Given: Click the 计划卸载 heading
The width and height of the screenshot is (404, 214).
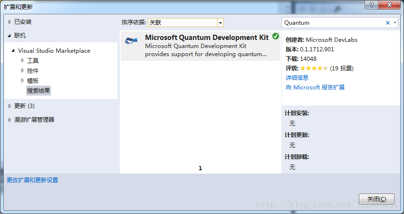Looking at the screenshot, I should 297,157.
